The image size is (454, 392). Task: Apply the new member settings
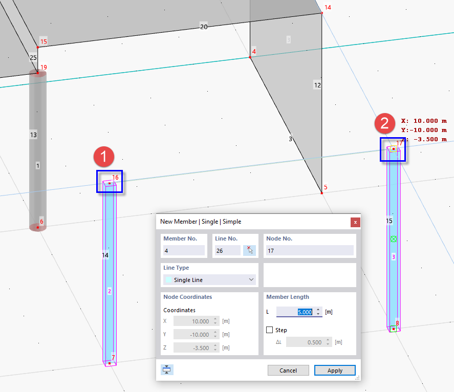point(335,370)
